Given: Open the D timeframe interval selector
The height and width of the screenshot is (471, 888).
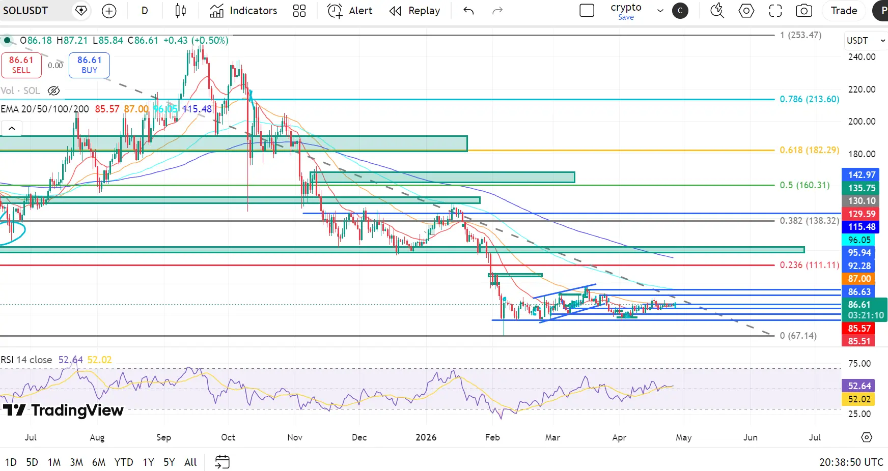Looking at the screenshot, I should click(145, 11).
